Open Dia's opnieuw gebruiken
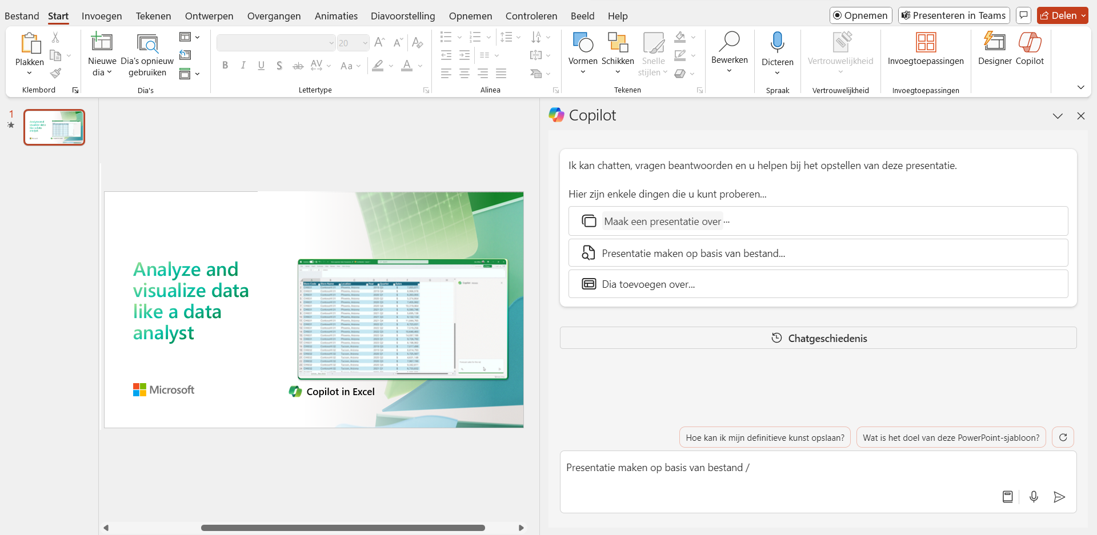The height and width of the screenshot is (535, 1097). coord(147,55)
